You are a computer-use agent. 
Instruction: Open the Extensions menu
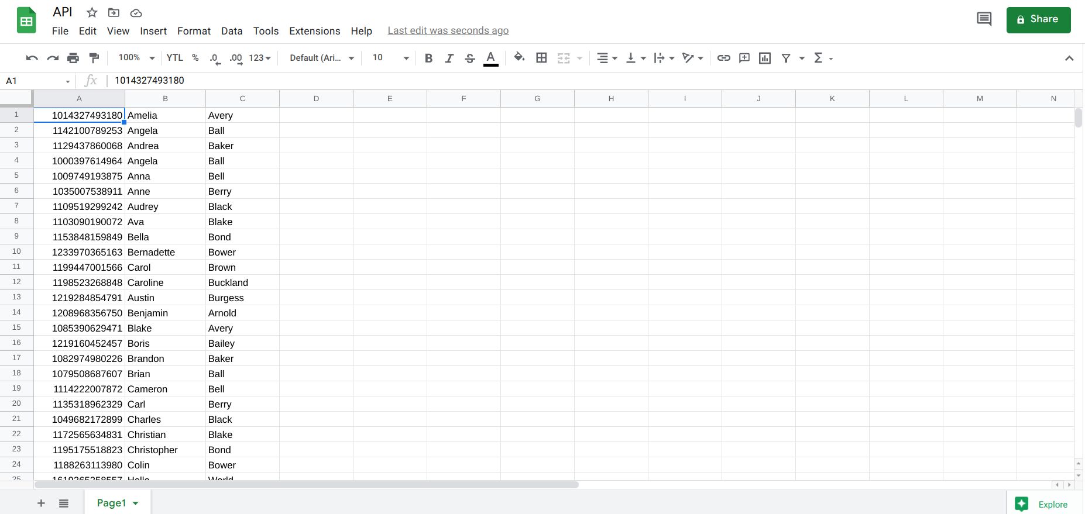(315, 31)
